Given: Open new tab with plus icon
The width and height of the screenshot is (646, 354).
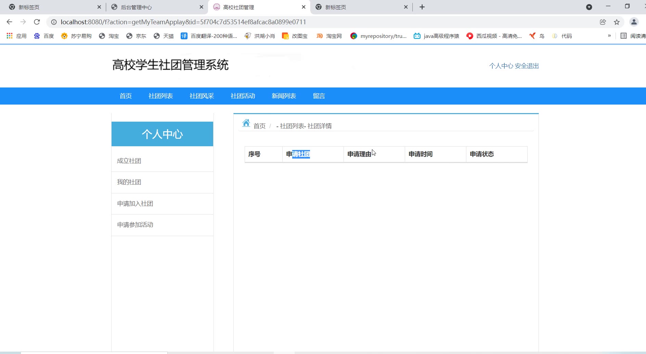Looking at the screenshot, I should pyautogui.click(x=422, y=7).
